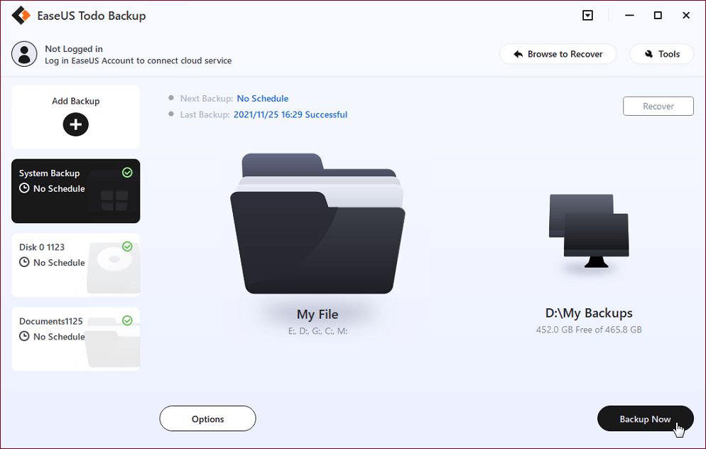Click the 452.0 GB Free of 465.8 GB text
This screenshot has height=449, width=706.
point(589,330)
